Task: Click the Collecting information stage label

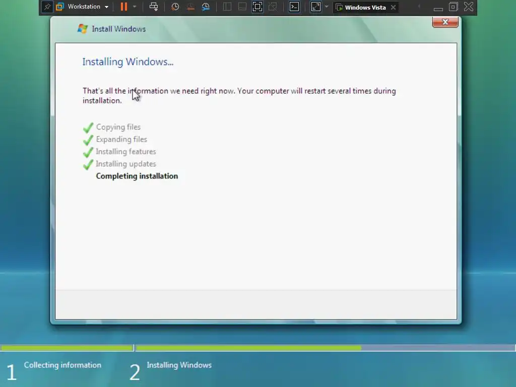Action: (x=62, y=365)
